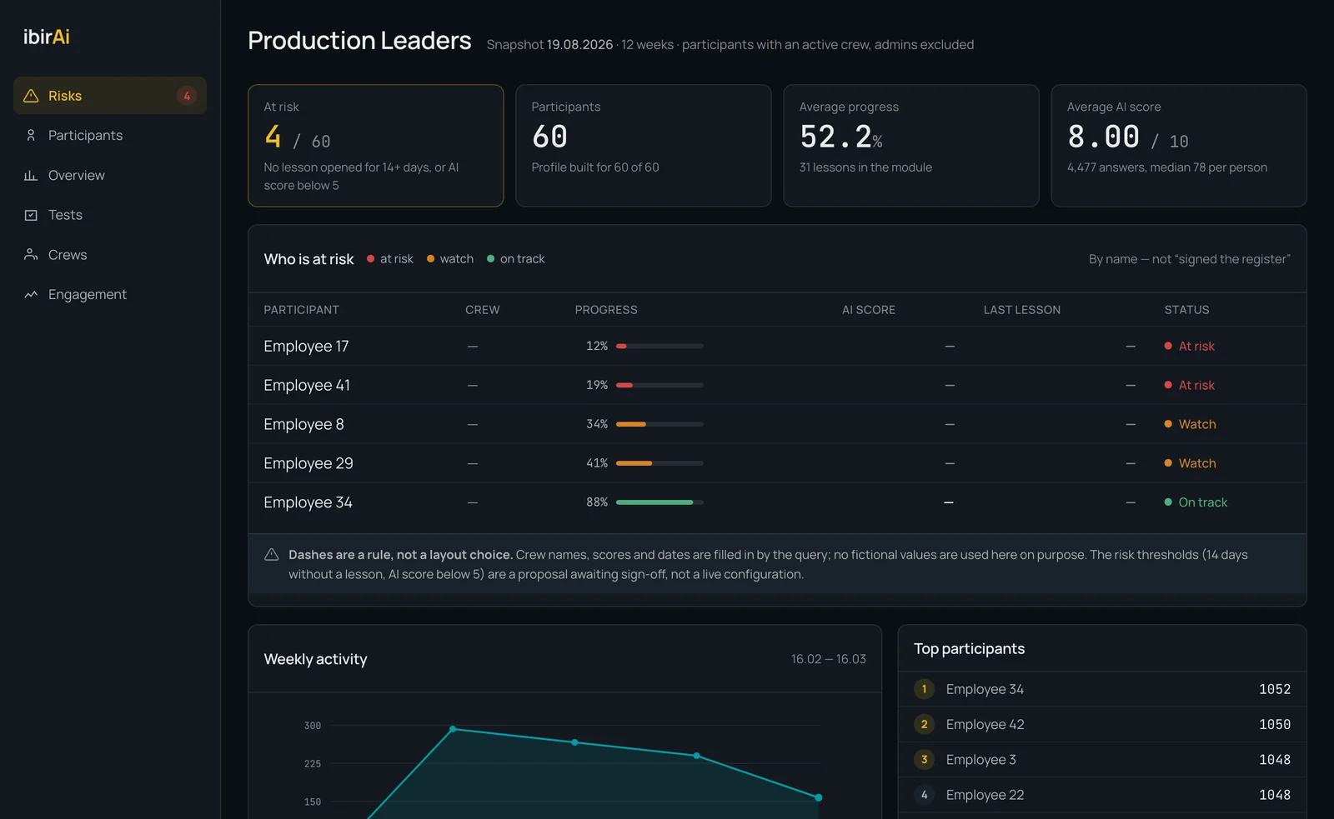Click the green progress bar for Employee 34
The width and height of the screenshot is (1334, 819).
click(x=659, y=502)
